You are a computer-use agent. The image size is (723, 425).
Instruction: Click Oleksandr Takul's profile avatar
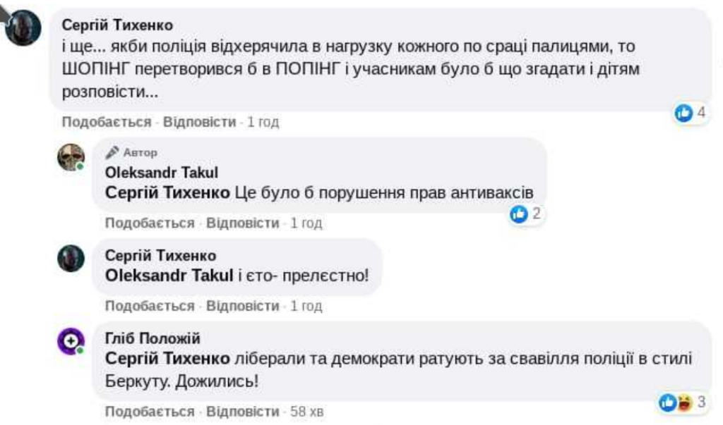(71, 157)
